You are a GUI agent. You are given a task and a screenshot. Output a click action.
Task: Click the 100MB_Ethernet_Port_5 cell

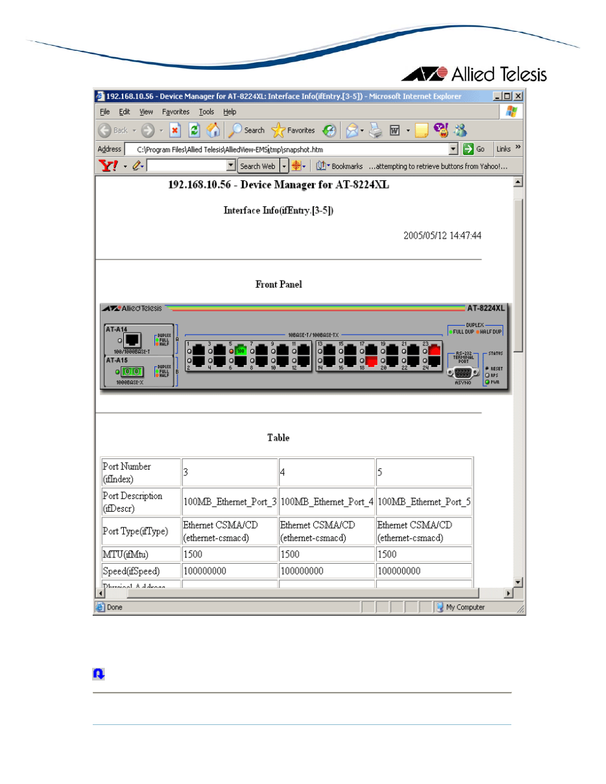click(424, 502)
